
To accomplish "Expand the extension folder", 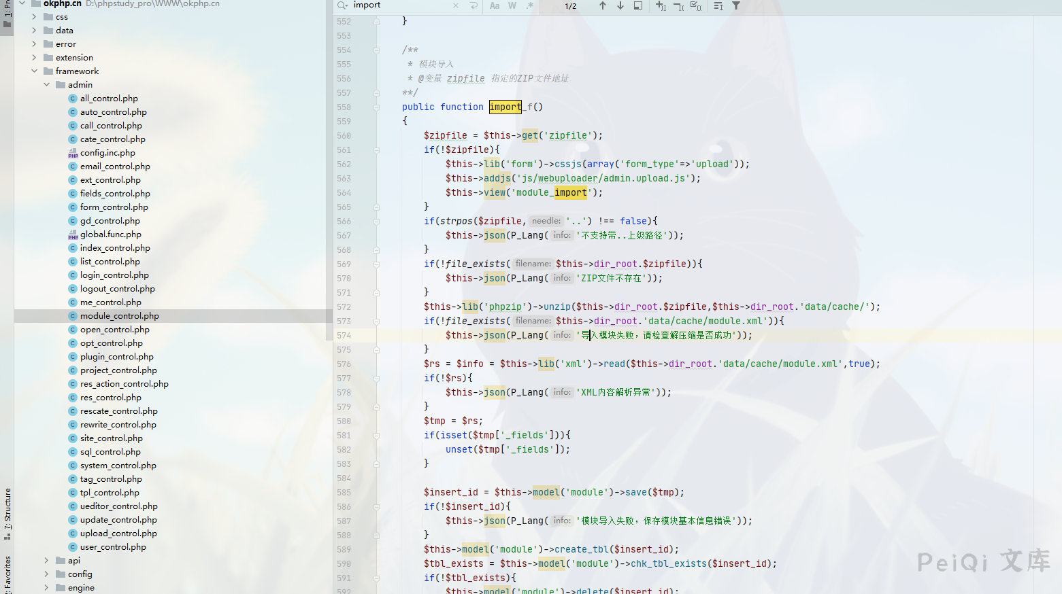I will point(35,58).
